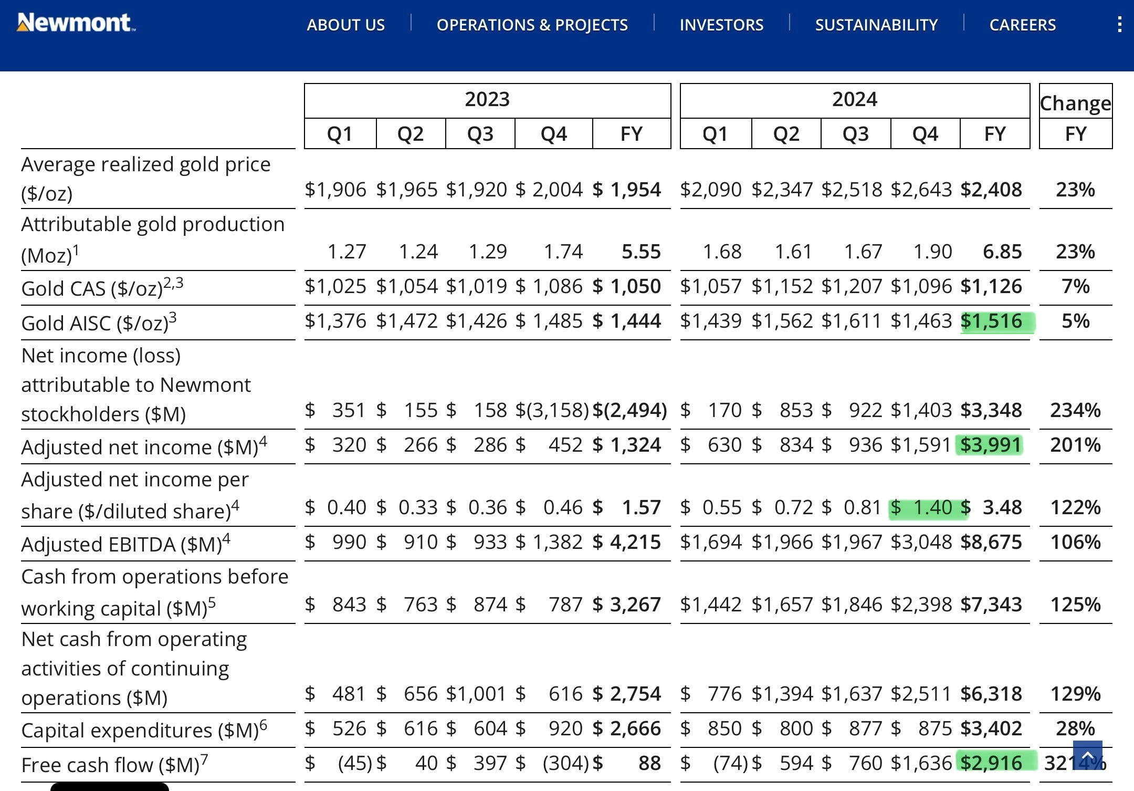Click the Gold AISC ($/oz) row label
The height and width of the screenshot is (791, 1134).
[99, 322]
